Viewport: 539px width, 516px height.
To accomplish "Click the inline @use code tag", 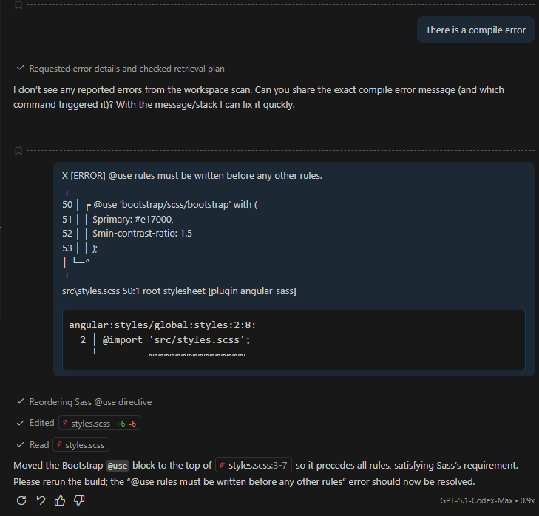I will [x=117, y=466].
